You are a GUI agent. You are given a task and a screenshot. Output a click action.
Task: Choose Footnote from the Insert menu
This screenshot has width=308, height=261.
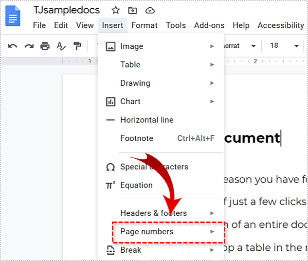[137, 138]
